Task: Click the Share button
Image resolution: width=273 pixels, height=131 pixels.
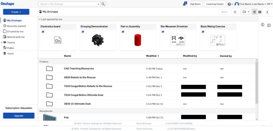Action: click(x=224, y=12)
